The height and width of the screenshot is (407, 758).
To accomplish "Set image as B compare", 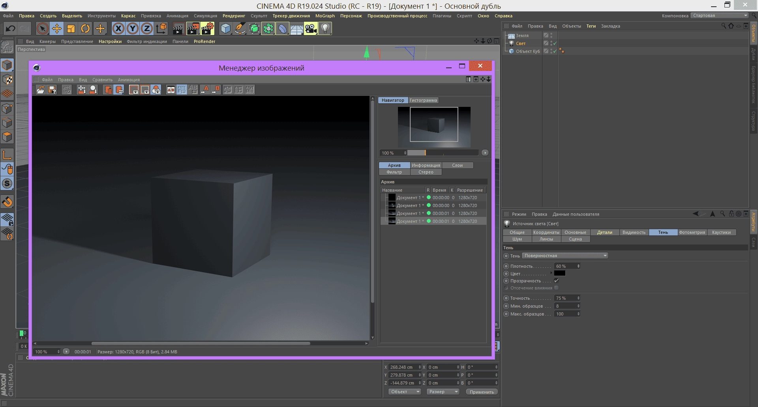I will (x=216, y=90).
